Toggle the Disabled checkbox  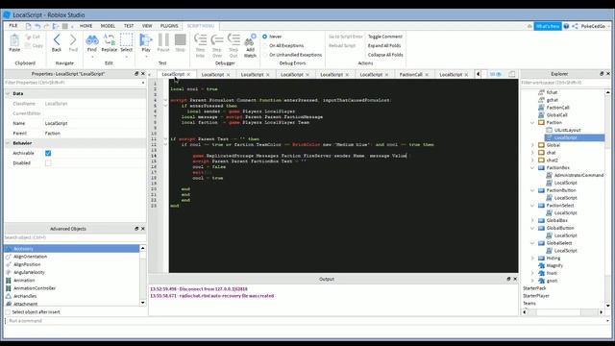(x=48, y=162)
